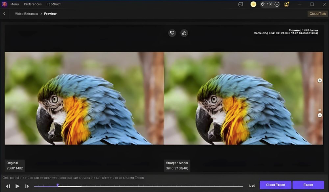Navigate to Video Enhancer breadcrumb

[26, 14]
